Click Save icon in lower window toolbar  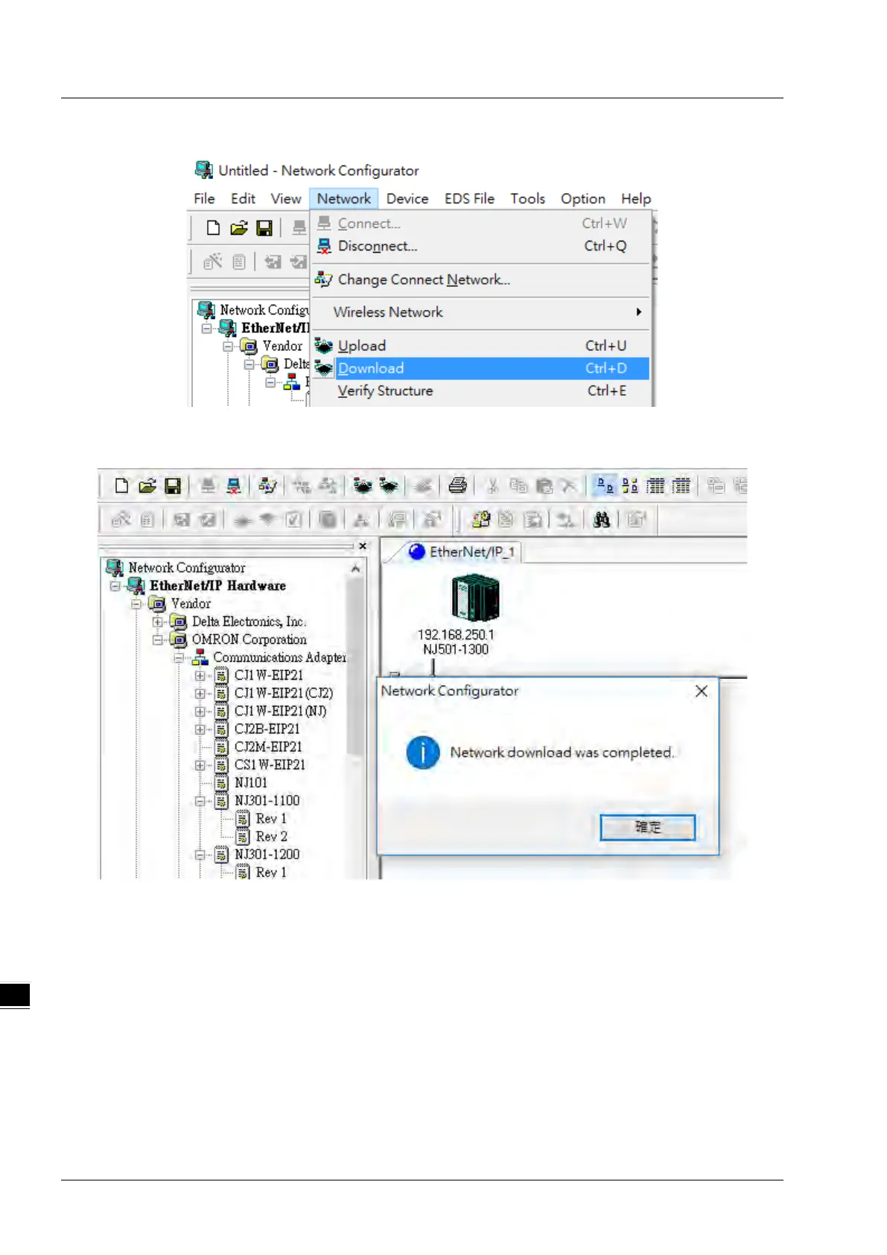[173, 486]
